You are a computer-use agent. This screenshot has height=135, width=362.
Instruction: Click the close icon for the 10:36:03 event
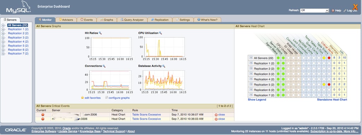click(x=216, y=119)
